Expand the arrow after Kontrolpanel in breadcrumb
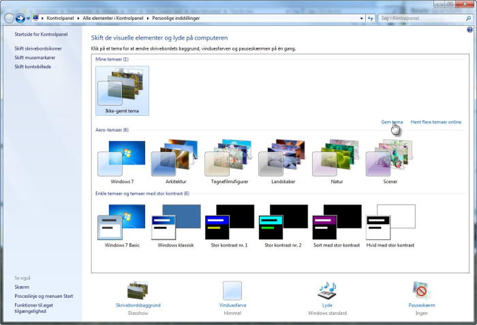 click(x=78, y=18)
